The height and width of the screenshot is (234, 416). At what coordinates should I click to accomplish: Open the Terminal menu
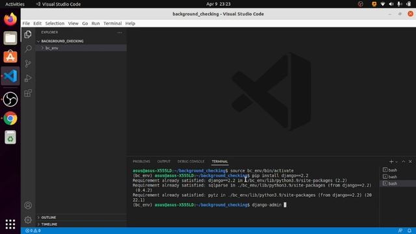coord(112,23)
